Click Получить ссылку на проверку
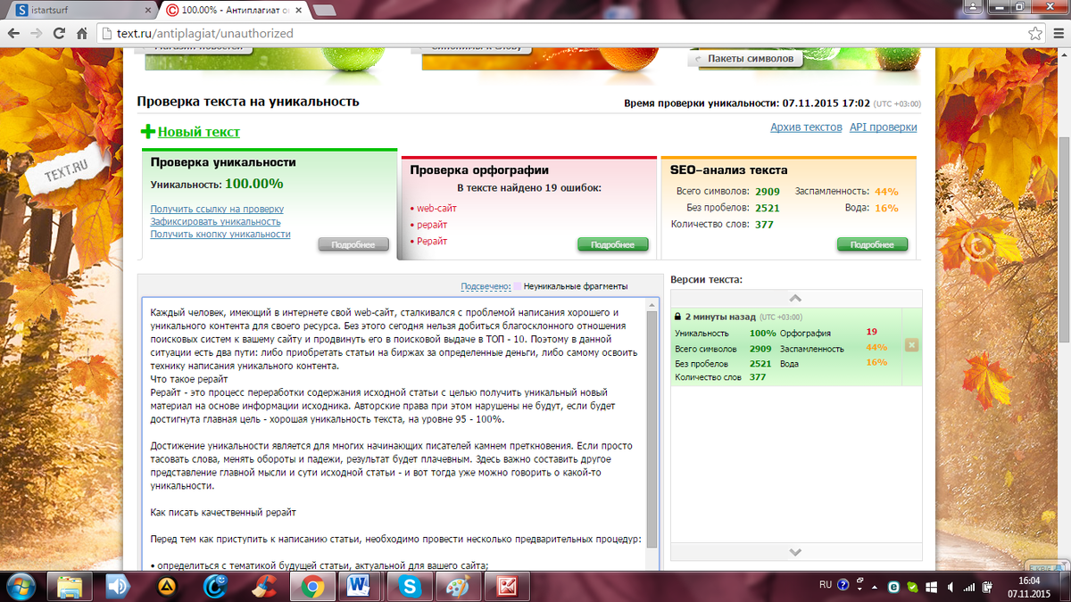Viewport: 1071px width, 602px height. pos(217,210)
